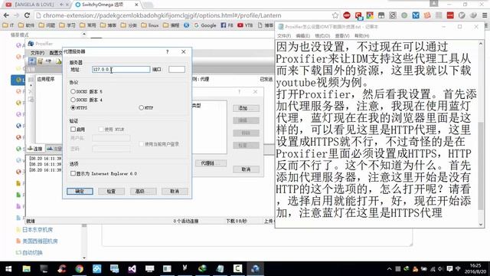This screenshot has height=276, width=490.
Task: Reload the page with the refresh icon
Action: click(x=27, y=15)
